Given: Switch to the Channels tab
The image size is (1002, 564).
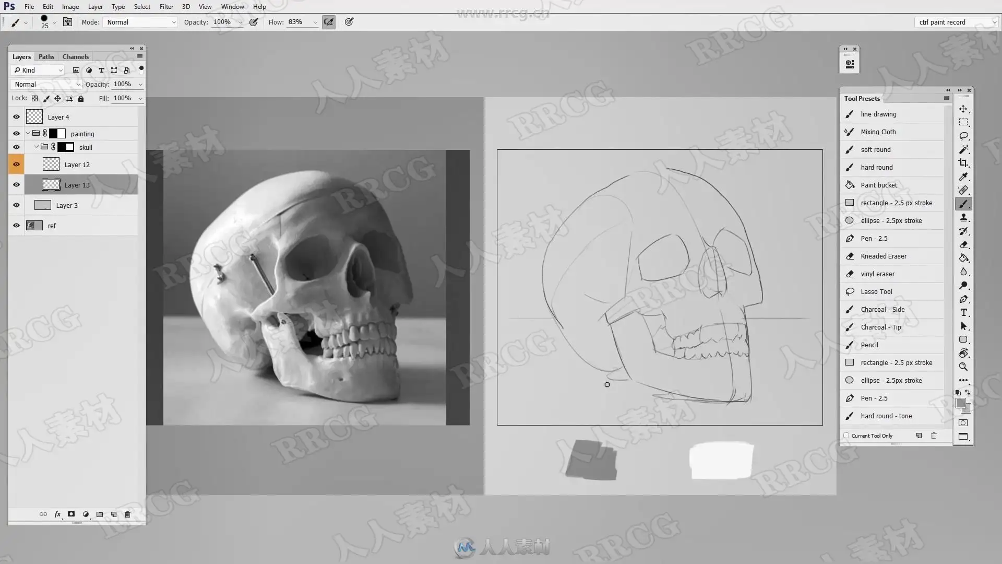Looking at the screenshot, I should pyautogui.click(x=76, y=56).
